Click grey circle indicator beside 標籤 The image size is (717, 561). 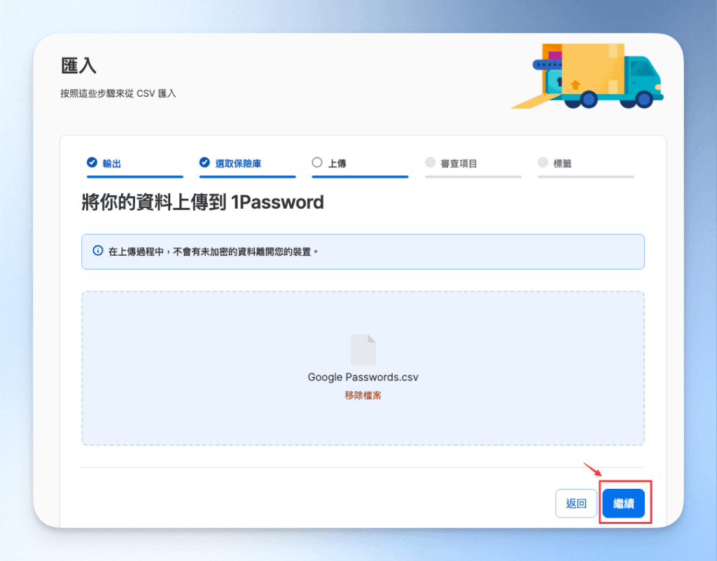coord(543,162)
